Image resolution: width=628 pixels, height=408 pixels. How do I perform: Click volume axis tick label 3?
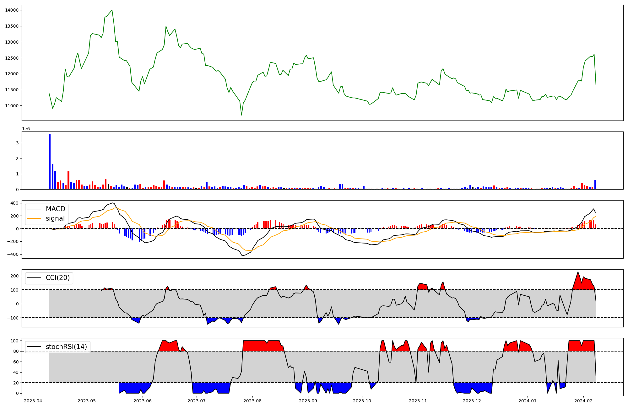(x=17, y=143)
